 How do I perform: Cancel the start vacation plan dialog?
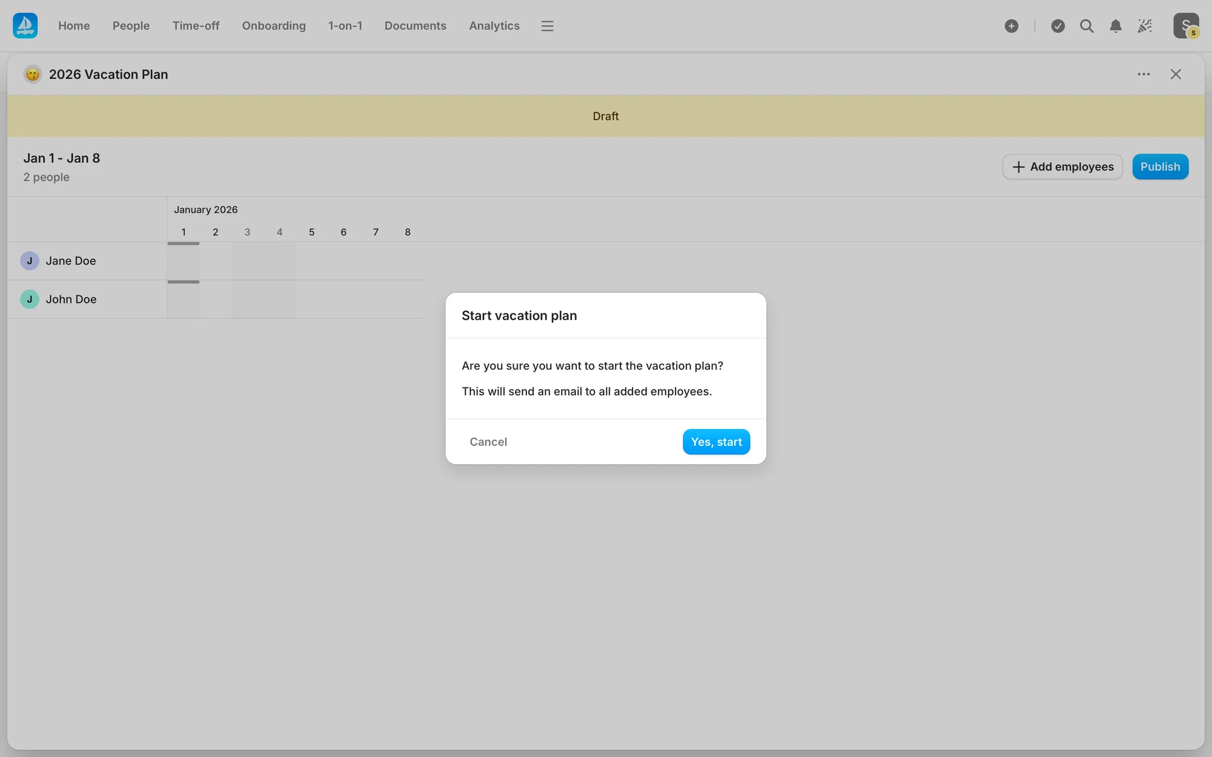(x=488, y=442)
